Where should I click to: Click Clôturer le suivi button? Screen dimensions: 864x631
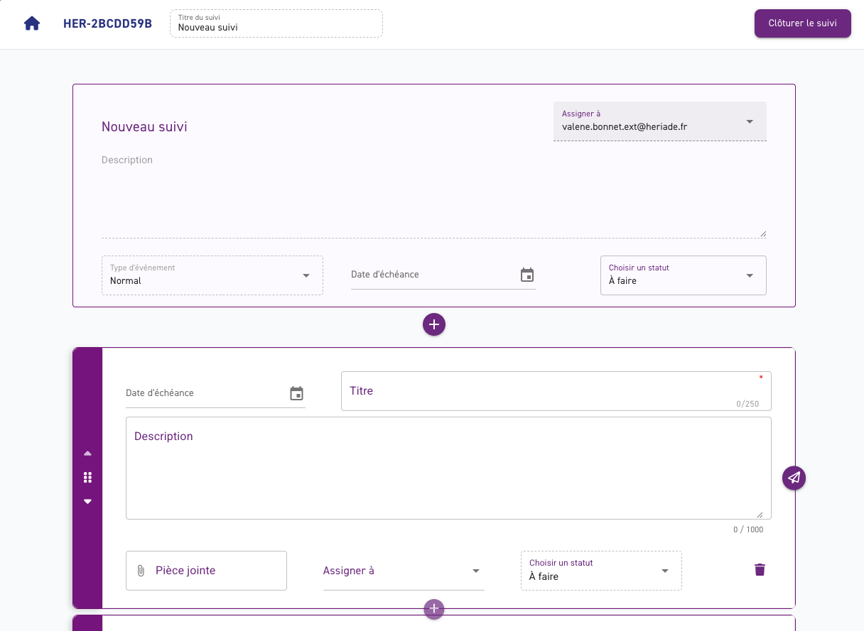pyautogui.click(x=803, y=23)
